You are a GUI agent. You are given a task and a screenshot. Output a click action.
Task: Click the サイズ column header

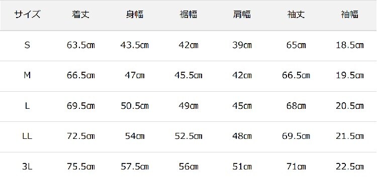[x=27, y=15]
